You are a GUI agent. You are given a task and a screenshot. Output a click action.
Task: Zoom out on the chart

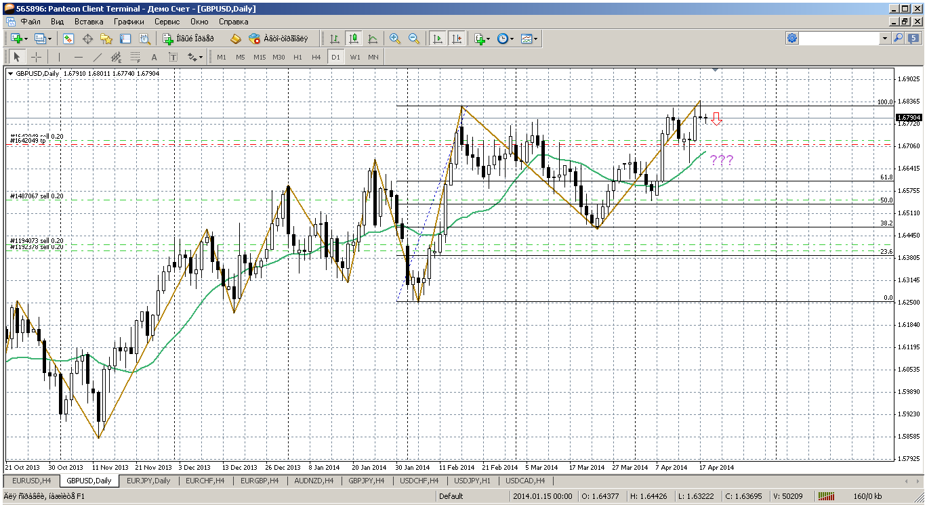pyautogui.click(x=414, y=39)
